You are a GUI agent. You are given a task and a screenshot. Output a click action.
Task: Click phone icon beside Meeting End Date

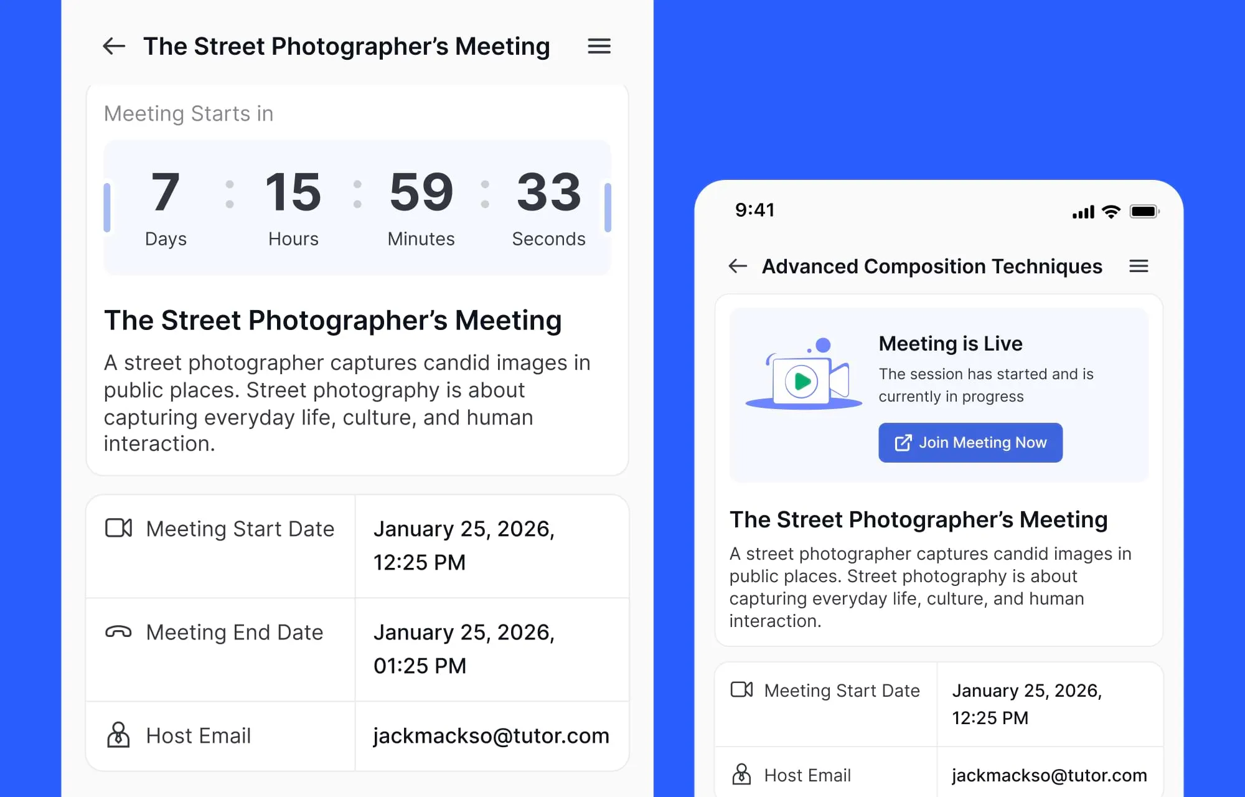pyautogui.click(x=118, y=632)
